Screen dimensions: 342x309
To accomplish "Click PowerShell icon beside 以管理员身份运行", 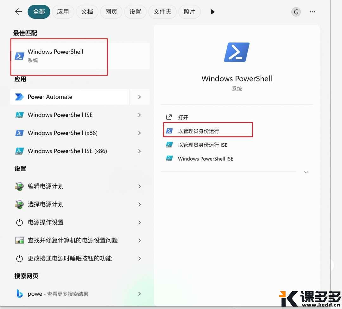I will 169,131.
